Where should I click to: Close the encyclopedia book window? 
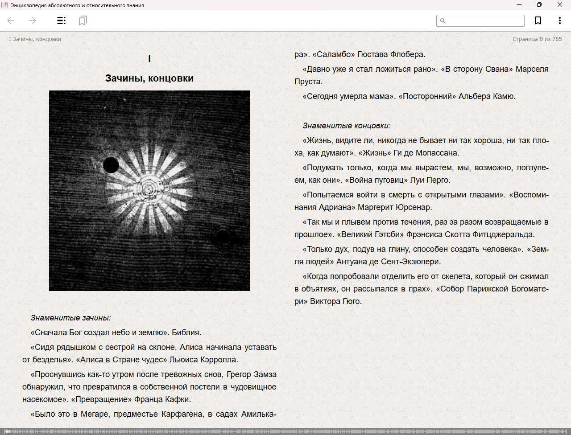click(560, 5)
